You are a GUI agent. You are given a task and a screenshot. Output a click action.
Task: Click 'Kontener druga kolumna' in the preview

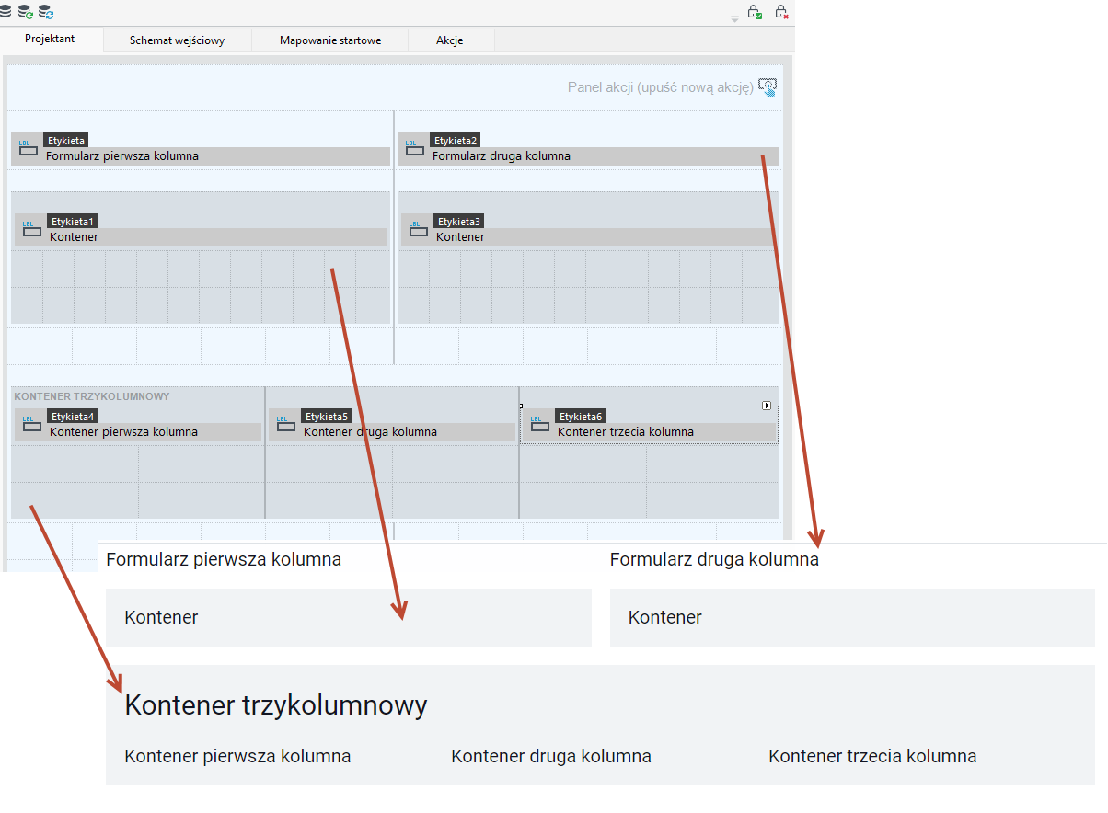(x=551, y=757)
